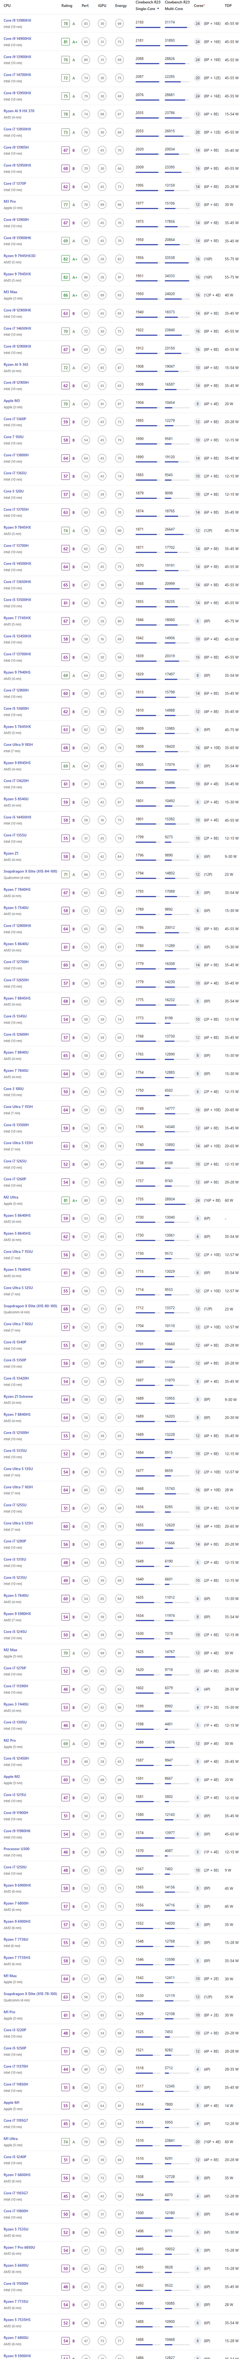Sort by the TDP column header
This screenshot has height=2359, width=240.
[228, 5]
